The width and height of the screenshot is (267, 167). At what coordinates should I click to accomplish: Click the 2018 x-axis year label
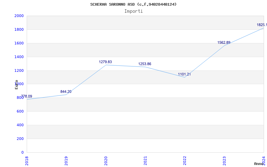point(27,161)
